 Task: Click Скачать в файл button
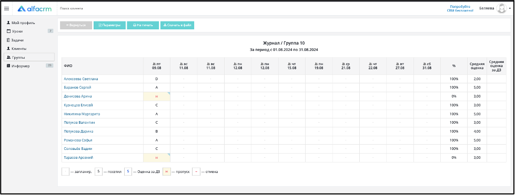click(177, 25)
